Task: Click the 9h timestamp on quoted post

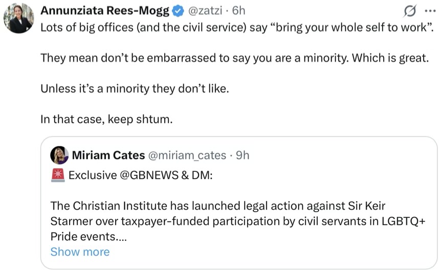Action: 242,155
